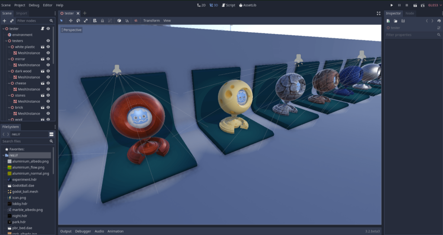The width and height of the screenshot is (443, 235).
Task: Click the lock selected object icon
Action: point(102,20)
